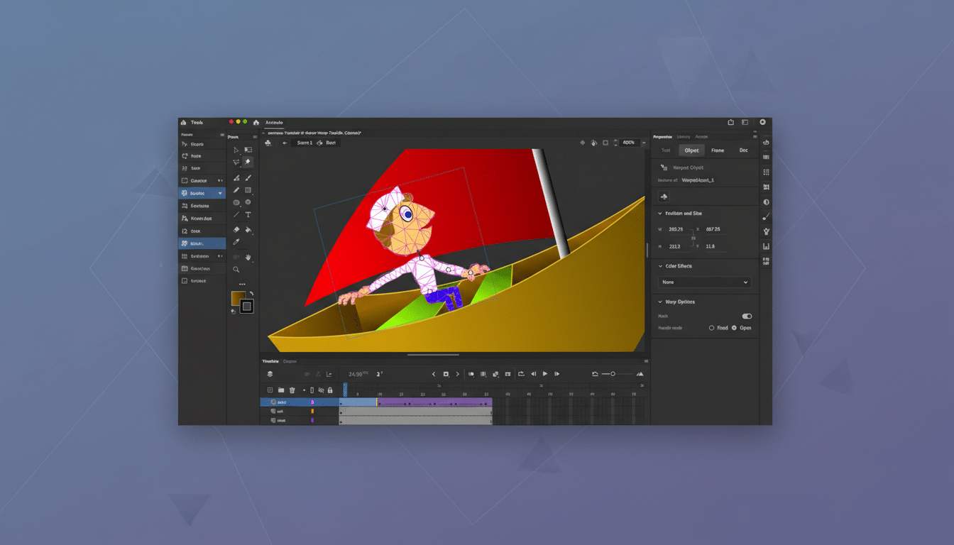Collapse the Warp Options section
Image resolution: width=954 pixels, height=545 pixels.
[661, 302]
